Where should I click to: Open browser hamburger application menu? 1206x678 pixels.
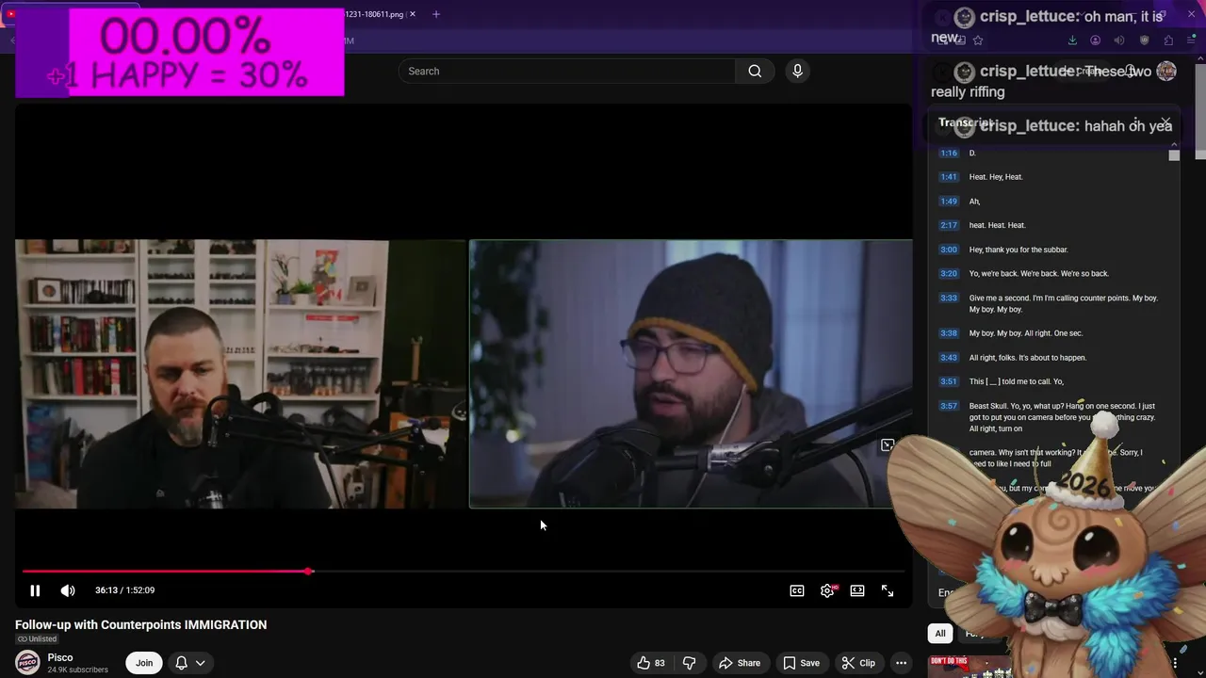tap(1191, 40)
